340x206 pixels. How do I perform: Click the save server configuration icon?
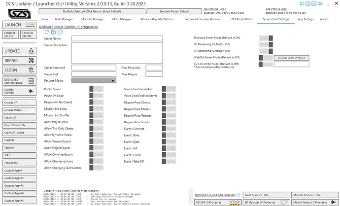tap(53, 32)
